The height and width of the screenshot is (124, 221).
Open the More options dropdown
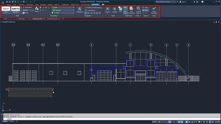(146, 8)
